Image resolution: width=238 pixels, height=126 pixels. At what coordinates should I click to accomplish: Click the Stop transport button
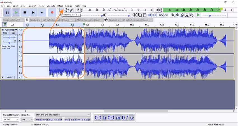tap(25, 12)
